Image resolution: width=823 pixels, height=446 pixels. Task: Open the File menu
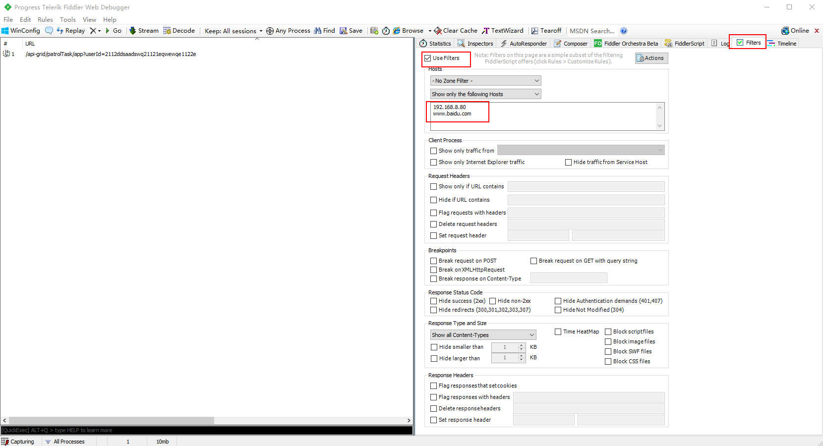8,19
